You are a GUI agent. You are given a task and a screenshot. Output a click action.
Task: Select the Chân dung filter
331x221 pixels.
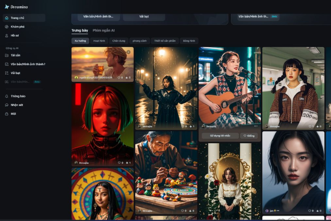point(119,41)
